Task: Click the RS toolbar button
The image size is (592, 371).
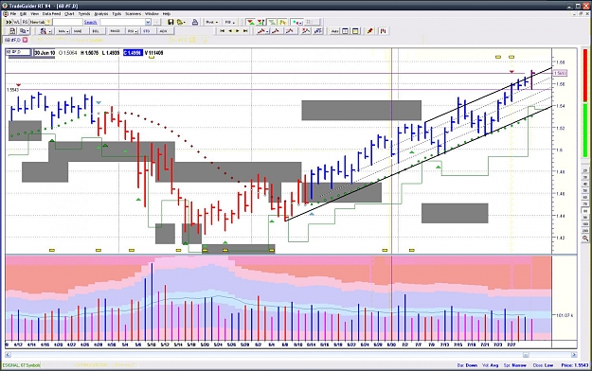Action: pyautogui.click(x=25, y=23)
